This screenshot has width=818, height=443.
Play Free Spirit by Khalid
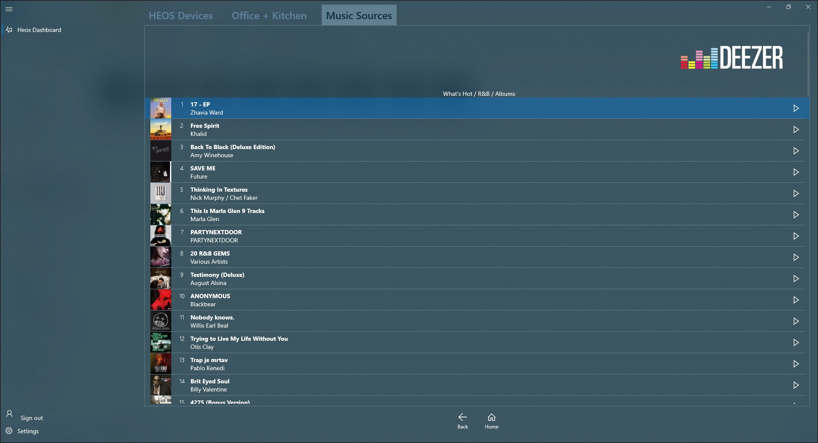(x=796, y=129)
